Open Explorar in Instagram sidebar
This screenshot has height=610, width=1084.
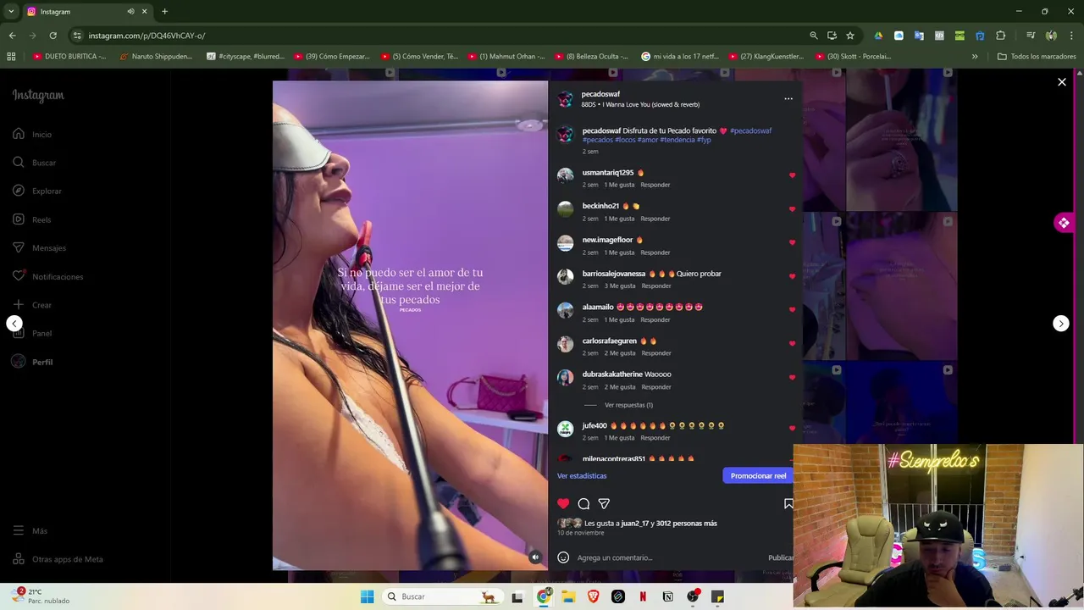click(x=36, y=191)
